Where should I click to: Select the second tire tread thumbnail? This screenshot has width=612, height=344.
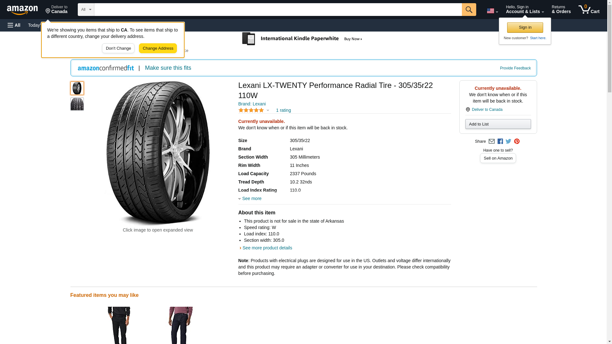tap(77, 104)
